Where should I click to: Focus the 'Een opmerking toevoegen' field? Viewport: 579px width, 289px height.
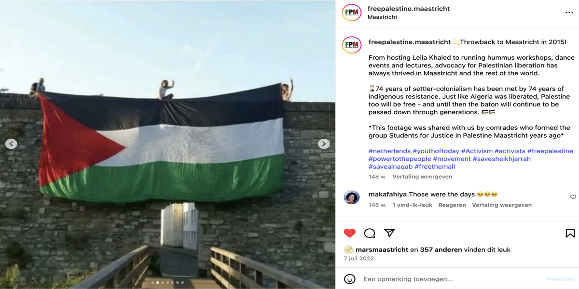coord(451,279)
